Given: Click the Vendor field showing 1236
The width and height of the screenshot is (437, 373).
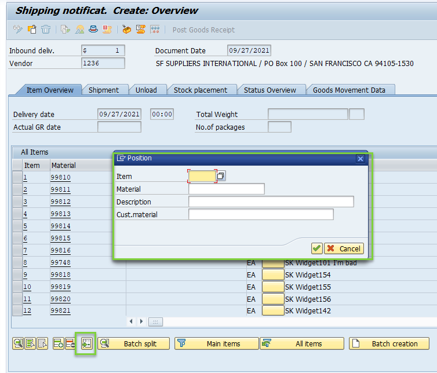Looking at the screenshot, I should pyautogui.click(x=103, y=63).
